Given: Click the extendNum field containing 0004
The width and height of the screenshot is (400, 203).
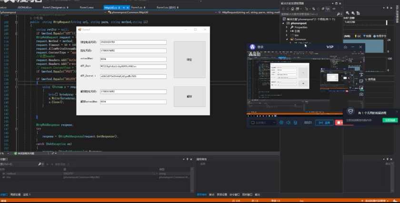Looking at the screenshot, I should (x=133, y=59).
